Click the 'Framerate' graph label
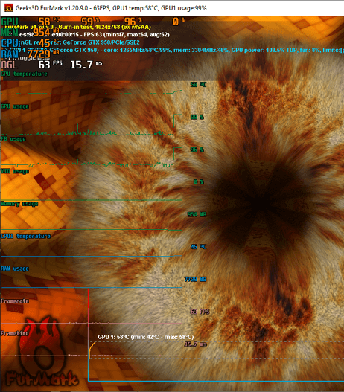Viewport: 344px width, 392px height. click(15, 301)
